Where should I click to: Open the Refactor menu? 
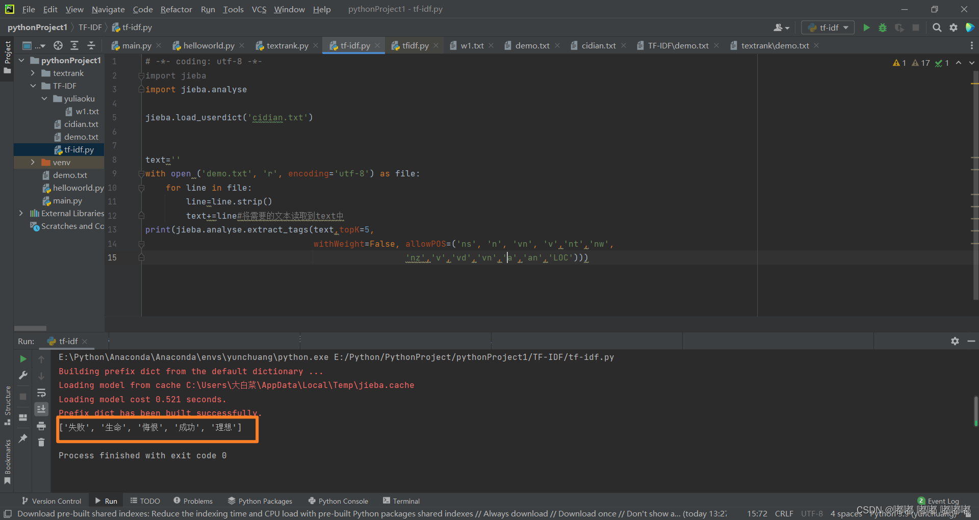pos(176,9)
